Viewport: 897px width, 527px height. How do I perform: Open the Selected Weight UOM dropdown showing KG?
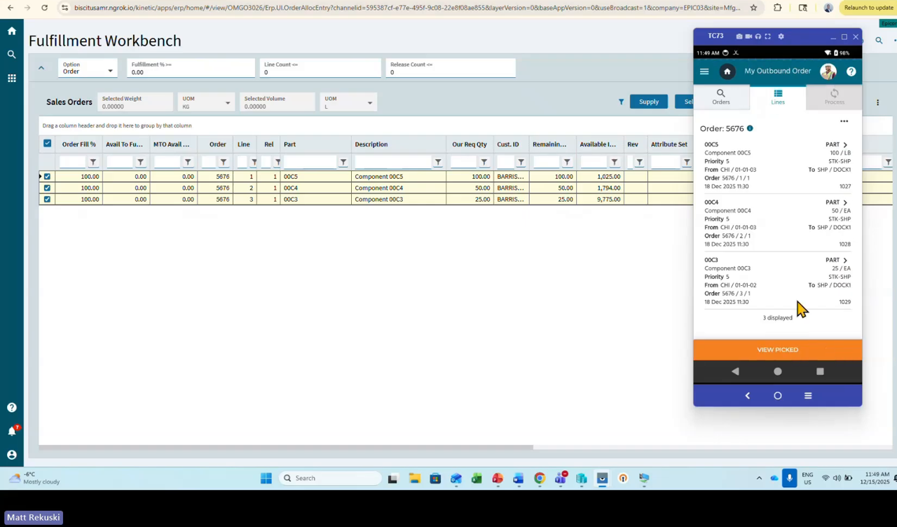(205, 102)
